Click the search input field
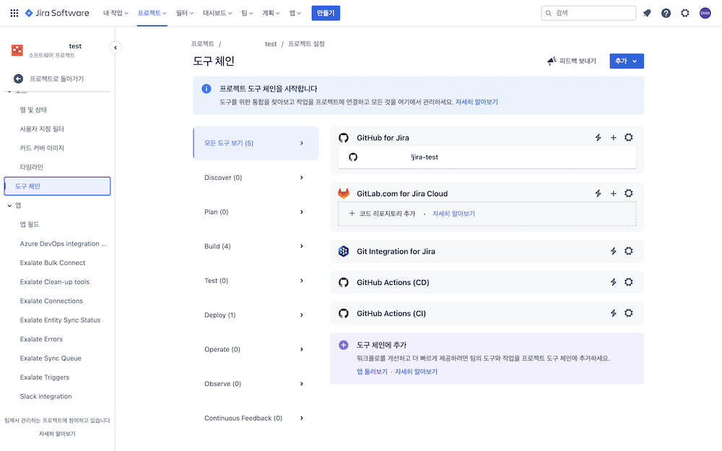 click(x=588, y=13)
